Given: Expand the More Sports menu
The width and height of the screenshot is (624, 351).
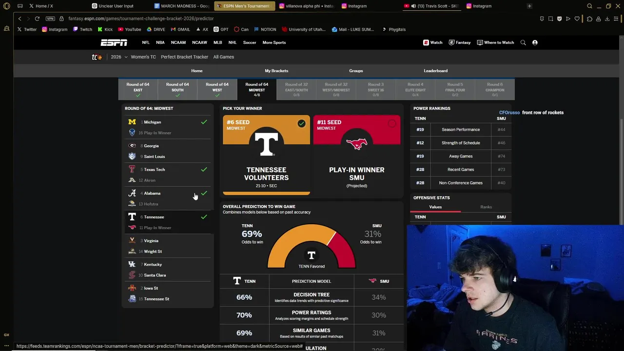Looking at the screenshot, I should tap(274, 42).
